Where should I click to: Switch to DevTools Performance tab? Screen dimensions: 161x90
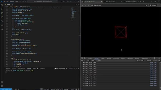pyautogui.click(x=116, y=58)
